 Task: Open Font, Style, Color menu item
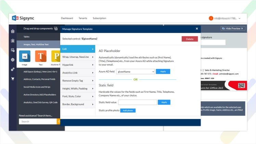tap(78, 96)
